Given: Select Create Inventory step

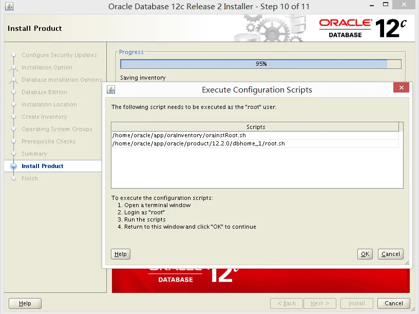Looking at the screenshot, I should pyautogui.click(x=44, y=117).
